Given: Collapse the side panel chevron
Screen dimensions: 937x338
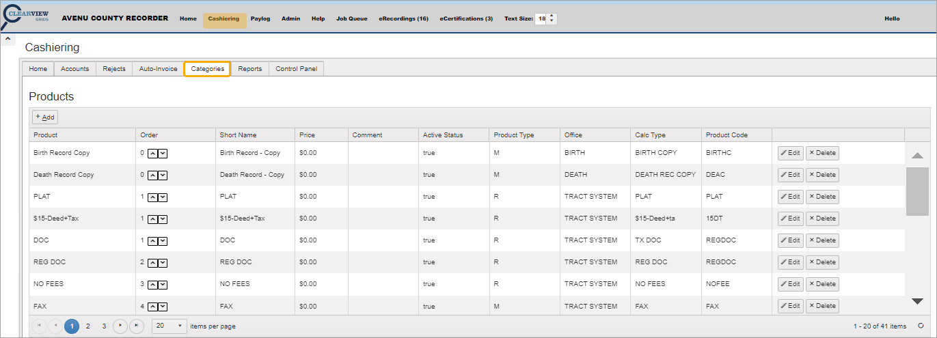Looking at the screenshot, I should pyautogui.click(x=8, y=39).
